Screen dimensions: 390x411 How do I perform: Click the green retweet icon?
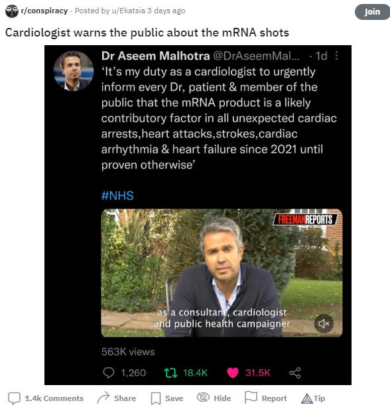[170, 372]
